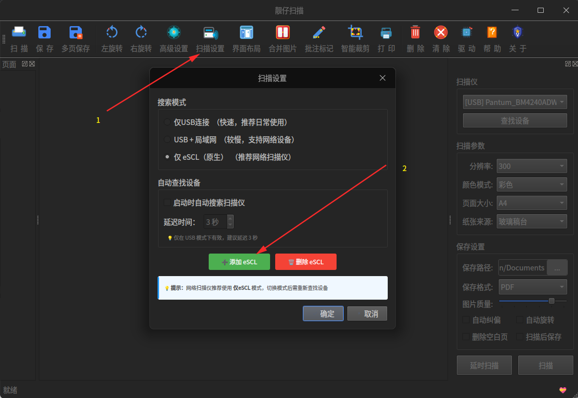Screen dimensions: 578x398
Task: Click the 扫描 scanner icon in toolbar
Action: click(x=19, y=32)
